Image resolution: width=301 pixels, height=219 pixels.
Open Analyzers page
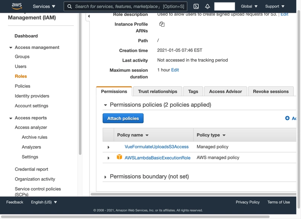(31, 147)
